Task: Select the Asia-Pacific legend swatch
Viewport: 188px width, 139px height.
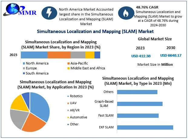Action: tap(68, 63)
